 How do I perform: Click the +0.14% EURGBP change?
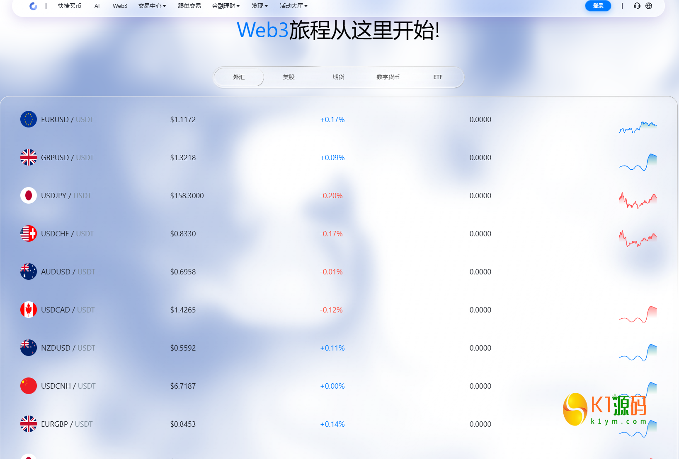[332, 424]
